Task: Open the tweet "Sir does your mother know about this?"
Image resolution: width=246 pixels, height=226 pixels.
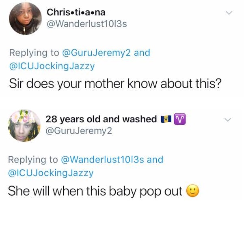Action: pos(114,83)
